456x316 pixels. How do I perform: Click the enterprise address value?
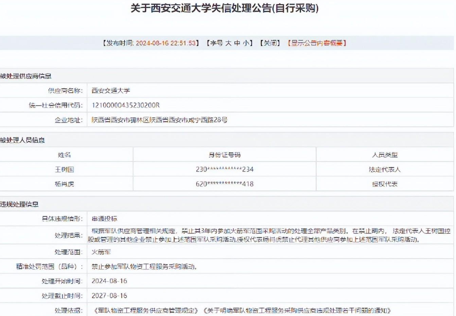coord(160,120)
